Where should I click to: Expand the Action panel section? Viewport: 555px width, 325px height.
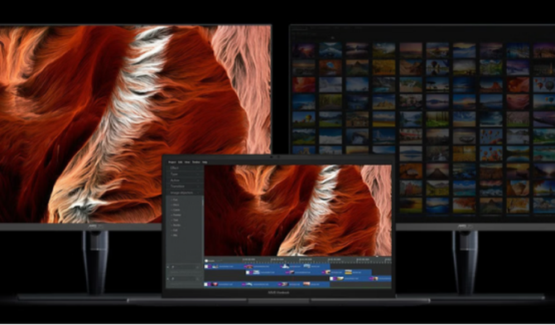click(185, 180)
